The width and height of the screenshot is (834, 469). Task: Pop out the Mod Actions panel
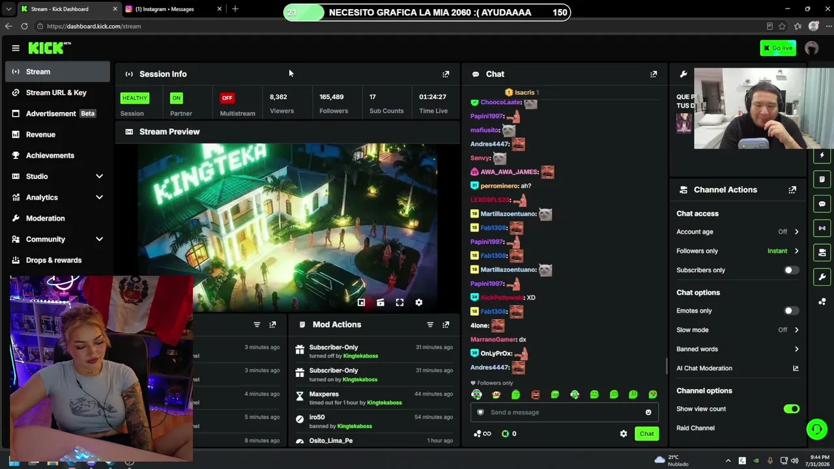(x=446, y=324)
